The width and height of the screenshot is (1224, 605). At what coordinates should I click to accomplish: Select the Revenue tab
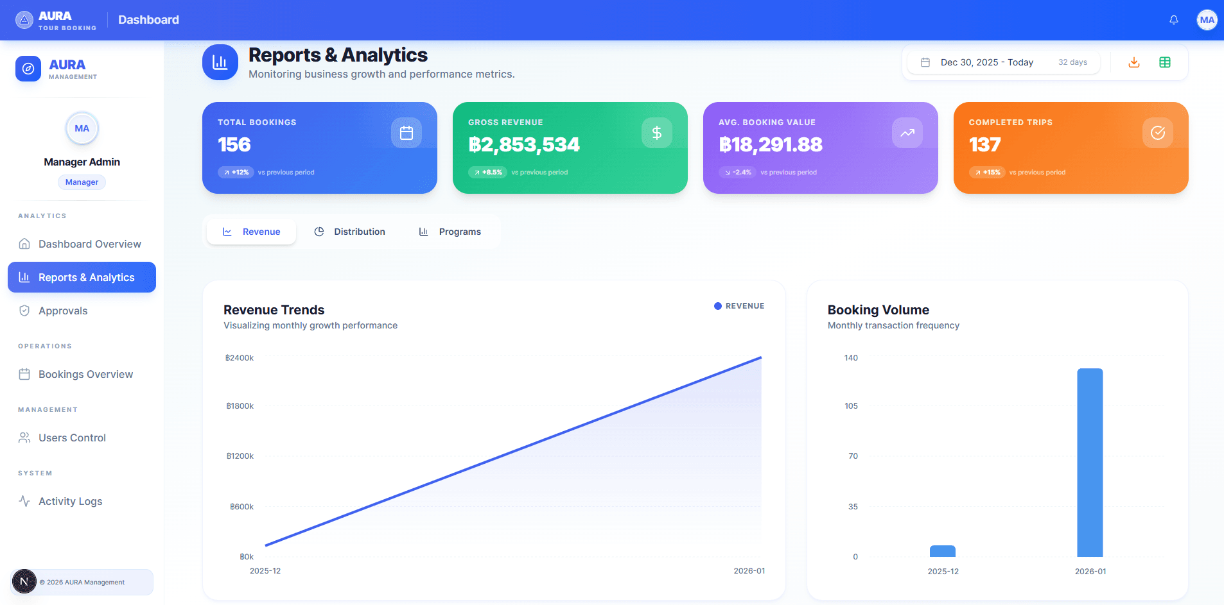[x=252, y=232]
